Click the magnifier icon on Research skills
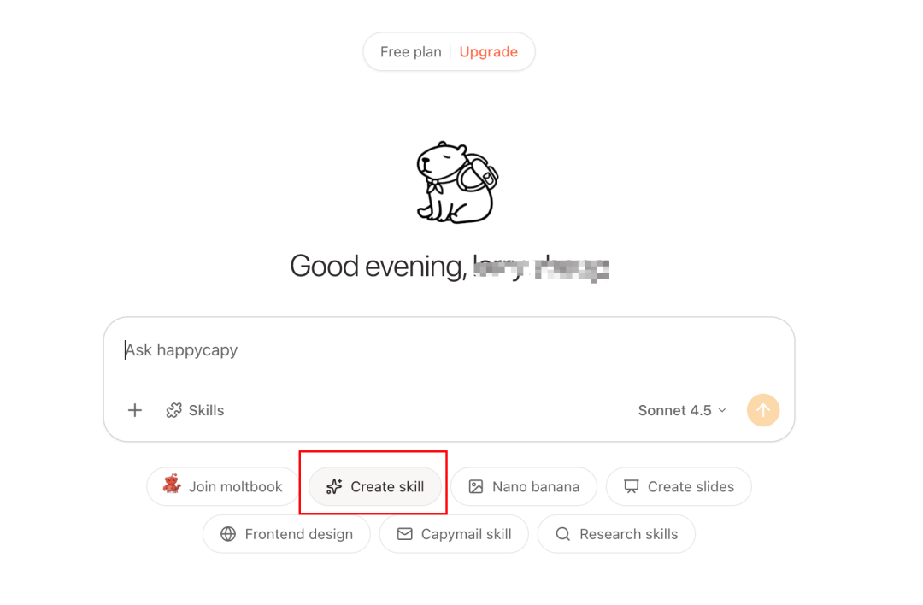The image size is (923, 605). (562, 534)
